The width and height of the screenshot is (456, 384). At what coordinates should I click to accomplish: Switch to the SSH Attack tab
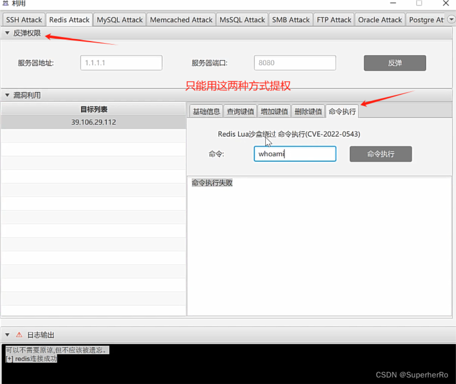24,20
